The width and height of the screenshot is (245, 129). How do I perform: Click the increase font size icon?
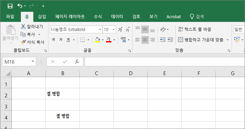(x=120, y=29)
